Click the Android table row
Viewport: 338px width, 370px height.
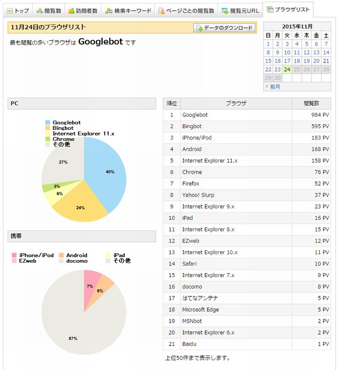click(x=247, y=149)
